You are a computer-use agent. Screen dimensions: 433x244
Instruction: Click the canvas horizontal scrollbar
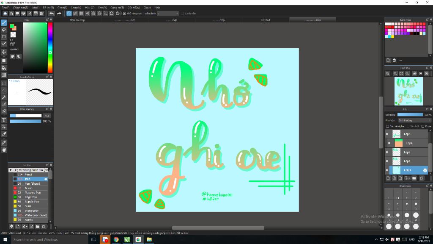coord(218,227)
